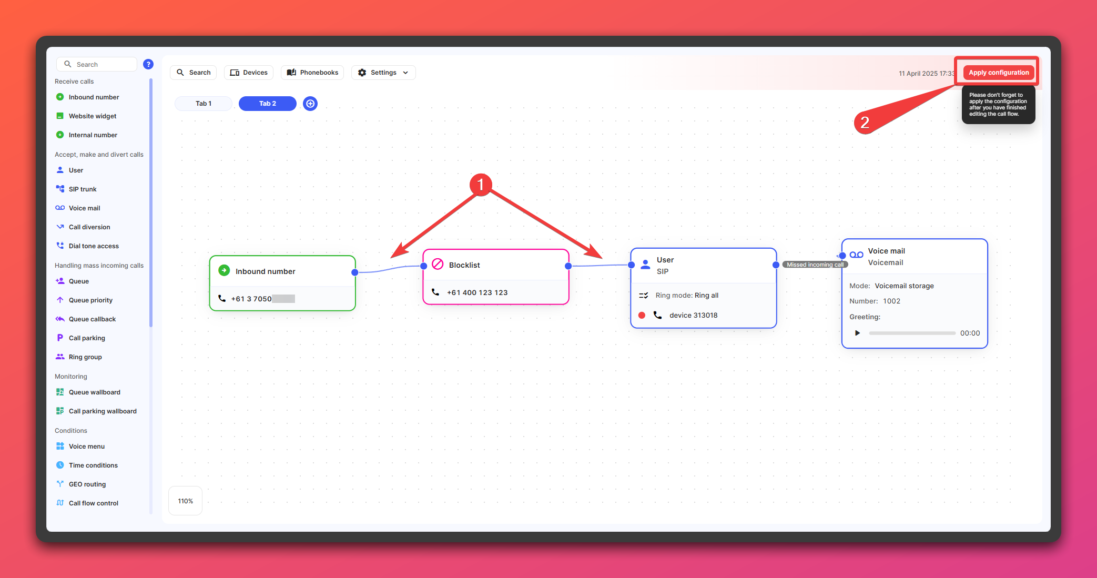Click the Blocklist node output connector
The image size is (1097, 578).
pos(568,266)
